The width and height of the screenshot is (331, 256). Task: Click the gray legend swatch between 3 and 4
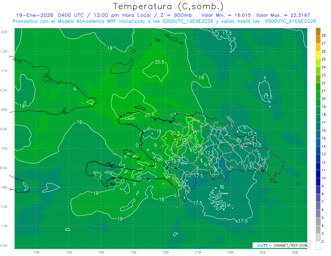coord(318,230)
